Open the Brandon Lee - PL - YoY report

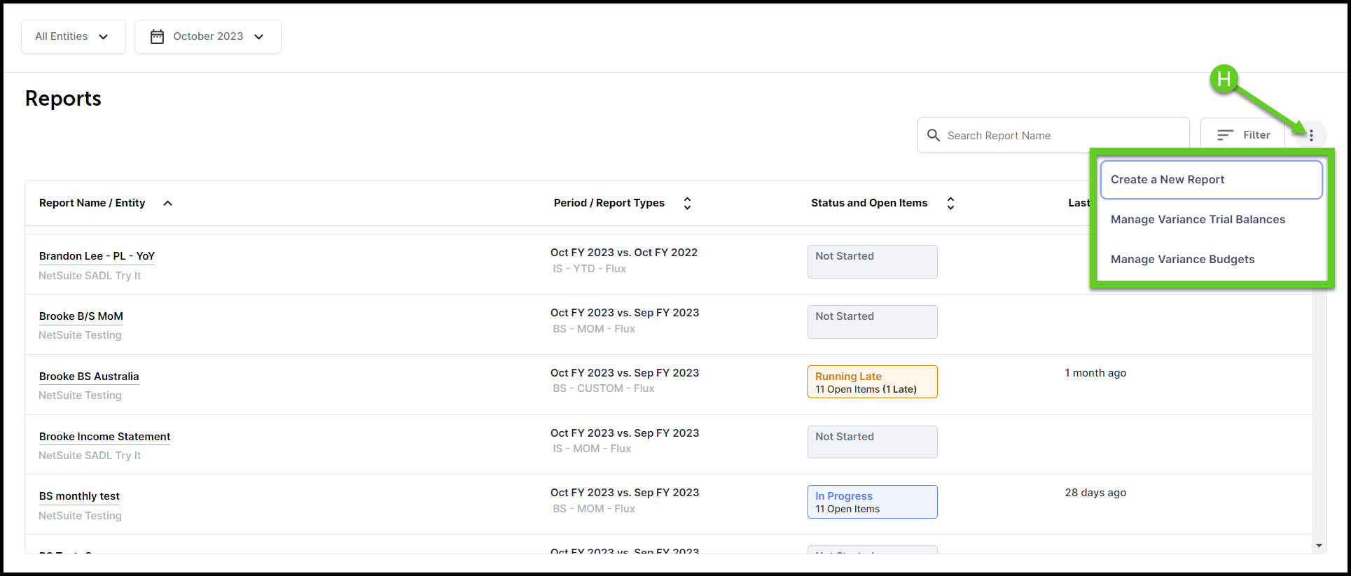(97, 256)
